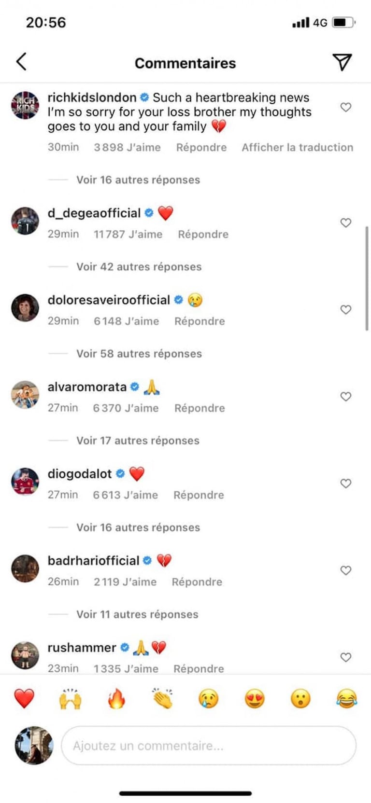The height and width of the screenshot is (803, 371).
Task: Tap the back arrow in header
Action: 21,62
